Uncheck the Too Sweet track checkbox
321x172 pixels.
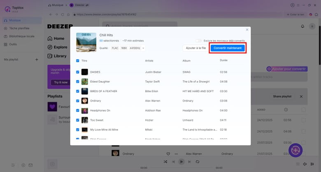[x=78, y=120]
